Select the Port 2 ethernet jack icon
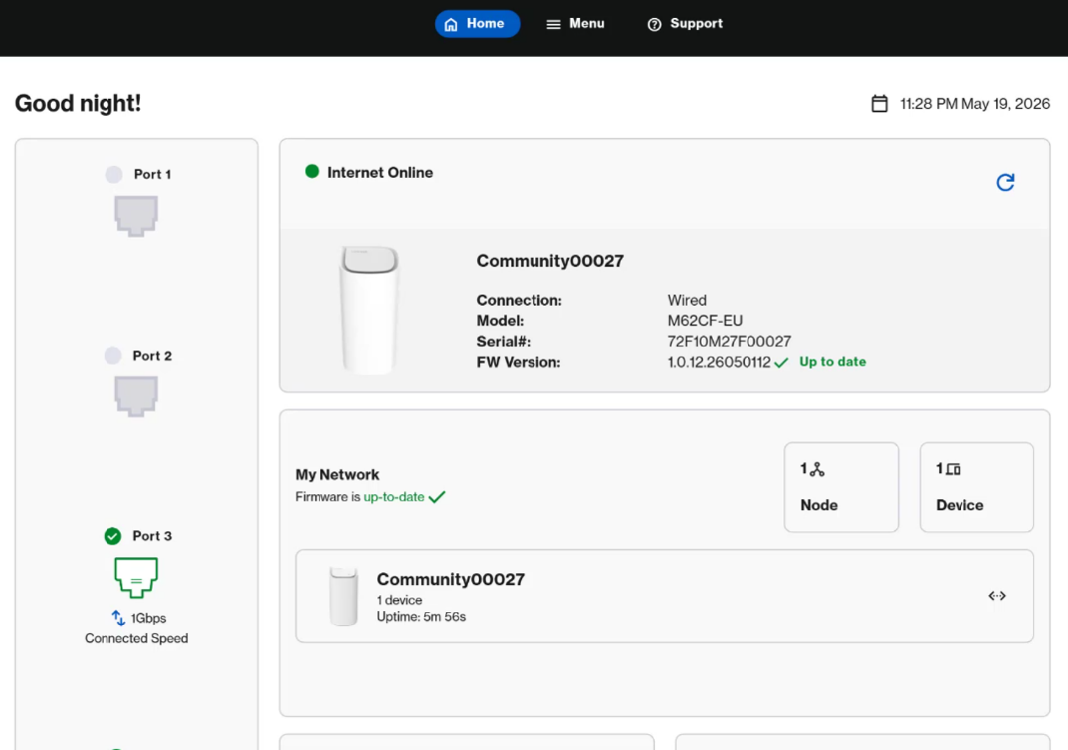1068x750 pixels. click(x=136, y=396)
